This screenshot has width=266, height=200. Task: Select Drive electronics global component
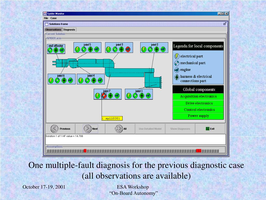[x=198, y=103]
